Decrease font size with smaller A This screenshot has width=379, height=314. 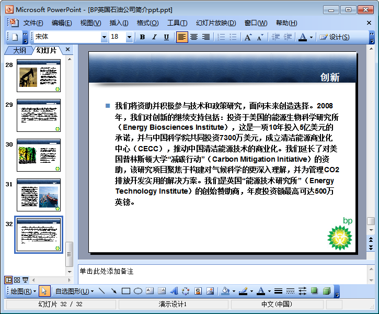click(x=260, y=37)
